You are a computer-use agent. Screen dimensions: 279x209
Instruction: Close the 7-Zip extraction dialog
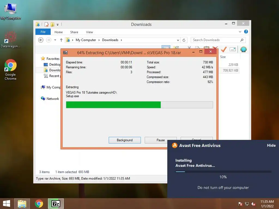(211, 51)
